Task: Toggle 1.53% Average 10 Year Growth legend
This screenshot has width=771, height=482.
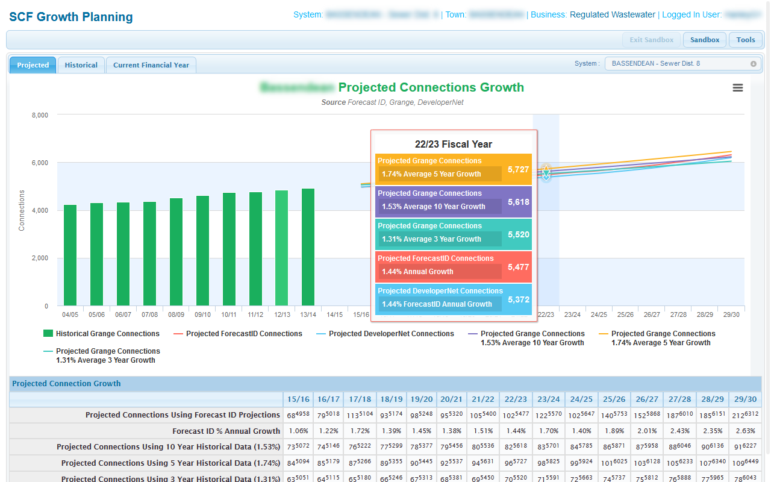Action: point(526,338)
